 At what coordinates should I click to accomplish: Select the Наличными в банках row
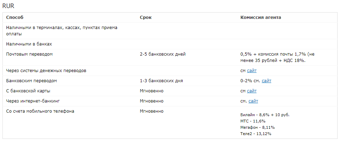pyautogui.click(x=29, y=44)
